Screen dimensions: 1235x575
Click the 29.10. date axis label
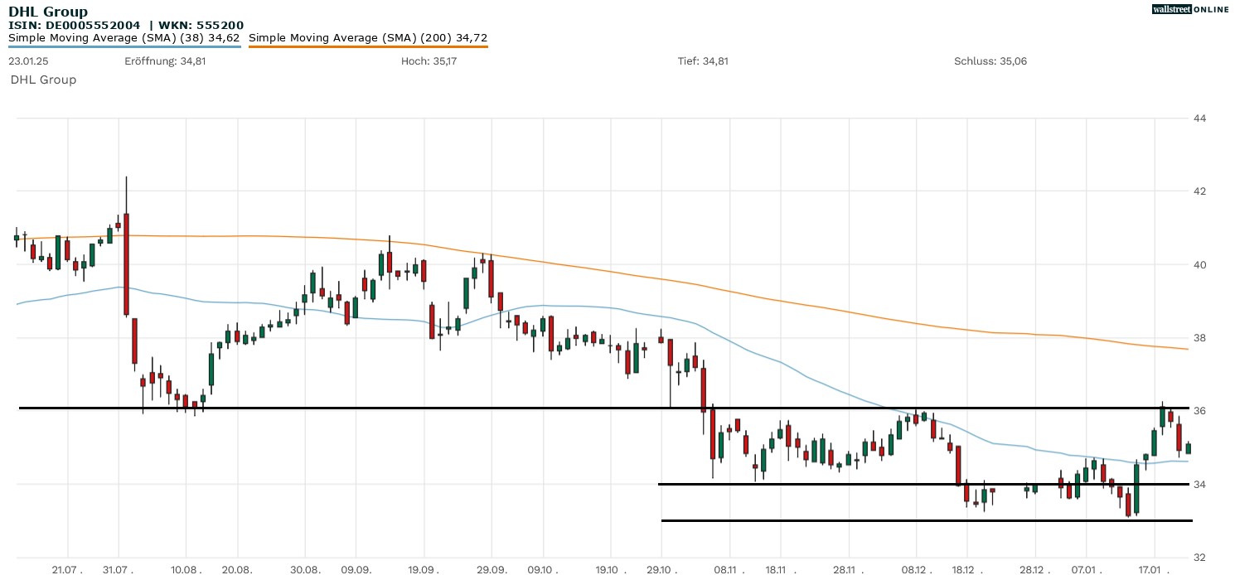click(661, 570)
